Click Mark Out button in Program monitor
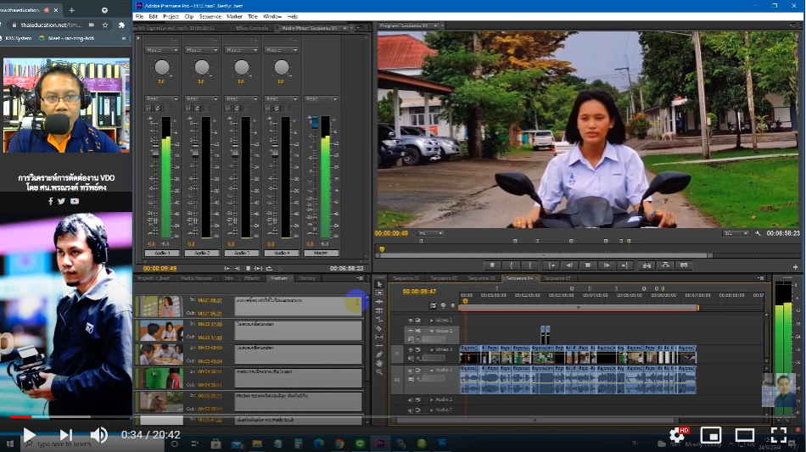Image resolution: width=806 pixels, height=452 pixels. coord(530,265)
